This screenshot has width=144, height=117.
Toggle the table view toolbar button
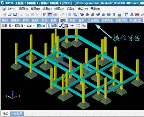click(x=50, y=15)
